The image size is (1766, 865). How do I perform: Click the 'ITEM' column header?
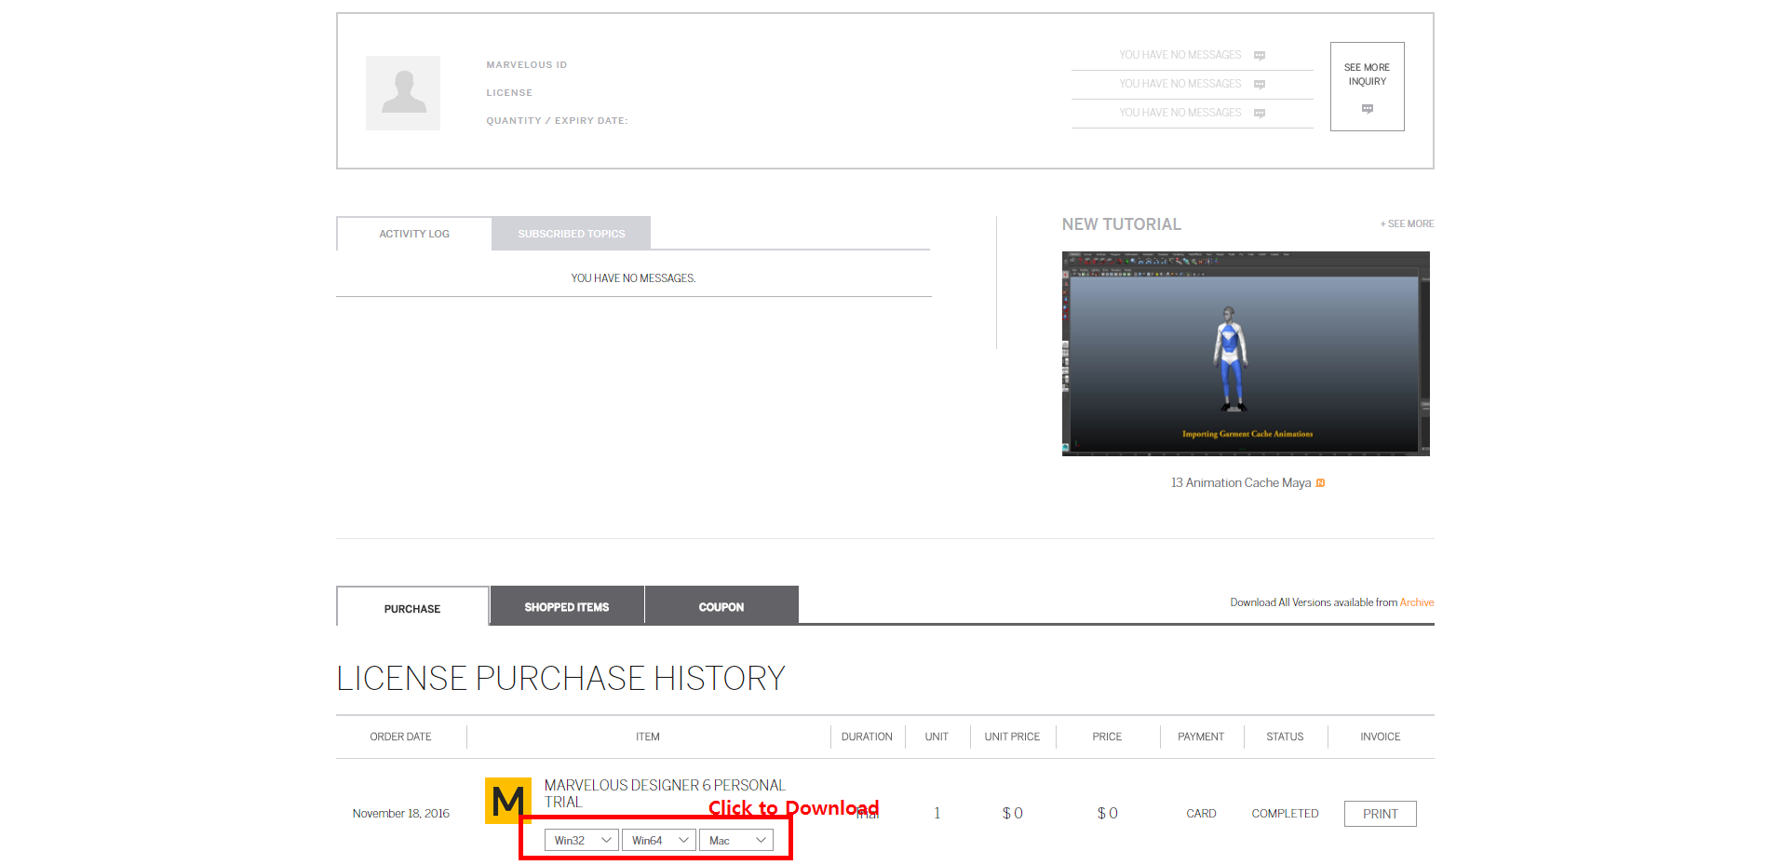point(648,737)
